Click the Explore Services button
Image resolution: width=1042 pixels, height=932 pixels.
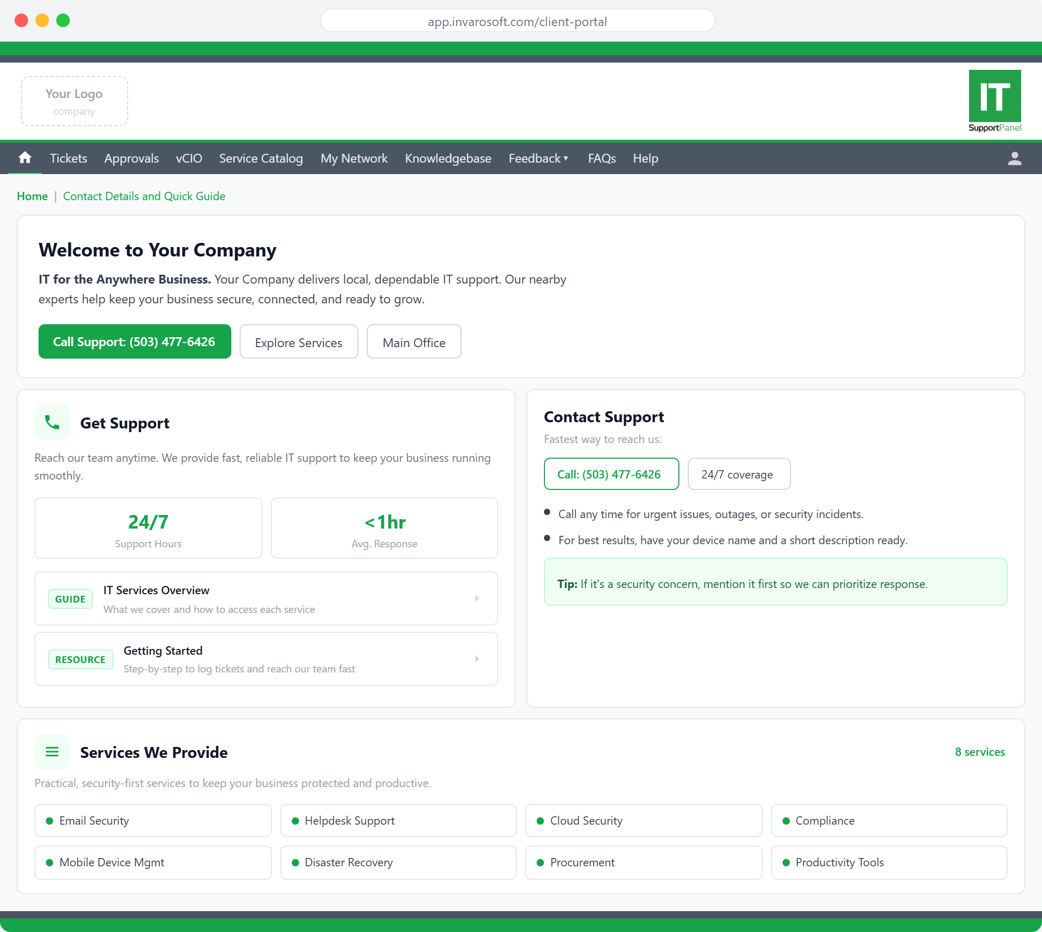pyautogui.click(x=299, y=341)
